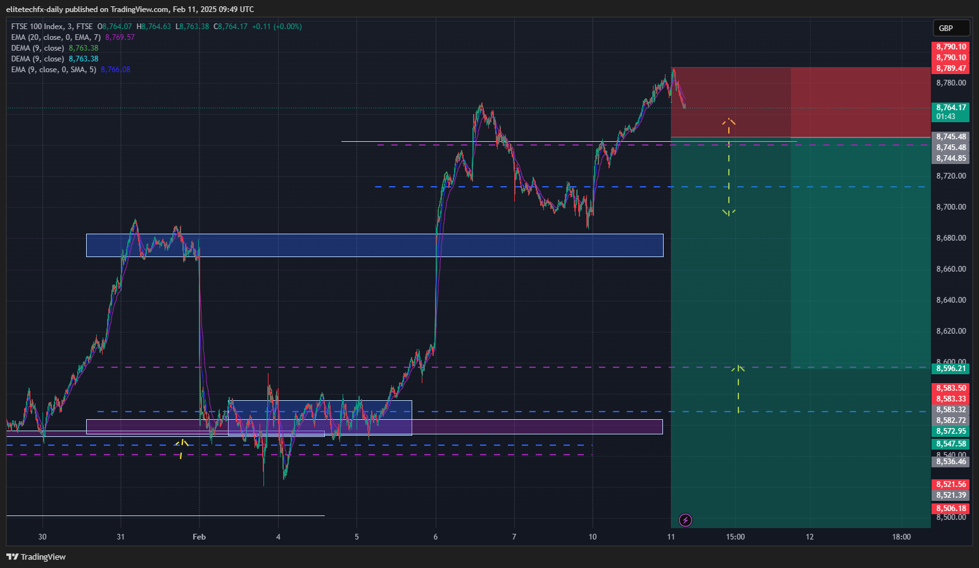Click the TradingView logo at bottom left
Screen dimensions: 979x568
36,557
